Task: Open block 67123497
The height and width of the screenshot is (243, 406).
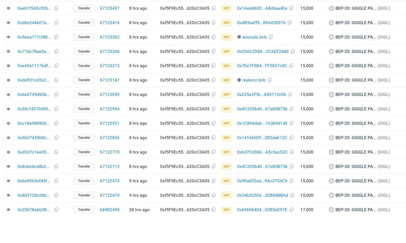Action: pos(110,8)
